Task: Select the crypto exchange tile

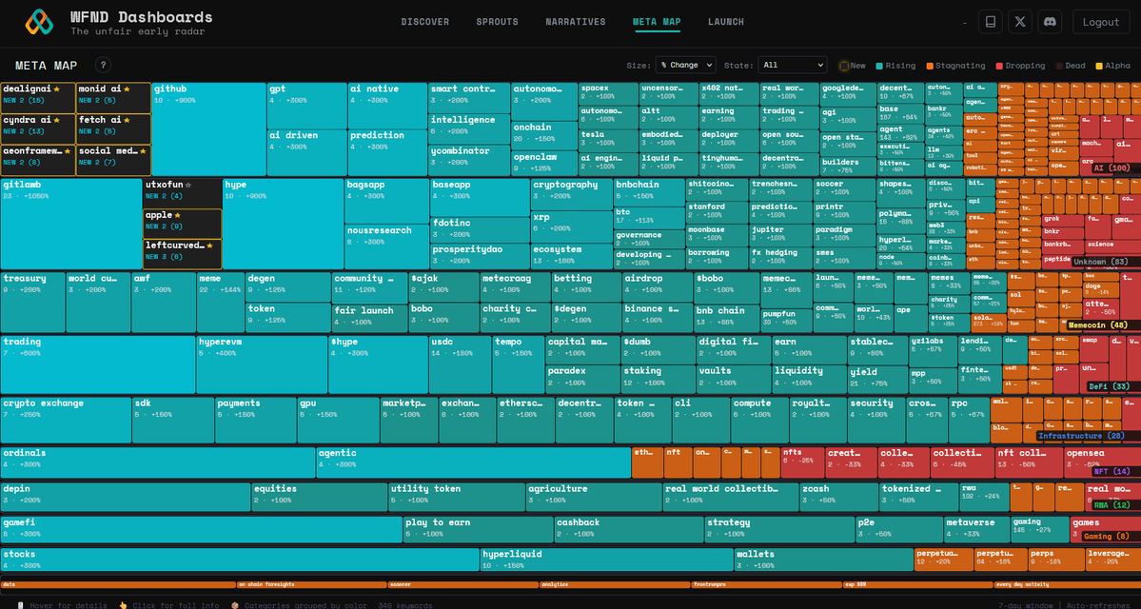Action: tap(66, 420)
